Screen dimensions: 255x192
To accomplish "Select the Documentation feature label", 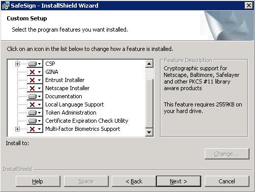I will coord(63,96).
